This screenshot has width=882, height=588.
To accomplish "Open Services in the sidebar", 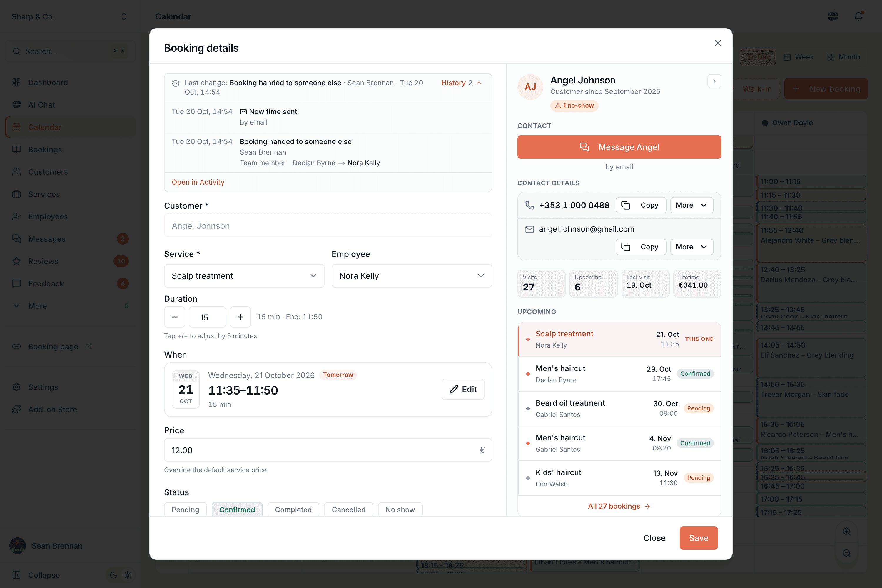I will (x=71, y=194).
